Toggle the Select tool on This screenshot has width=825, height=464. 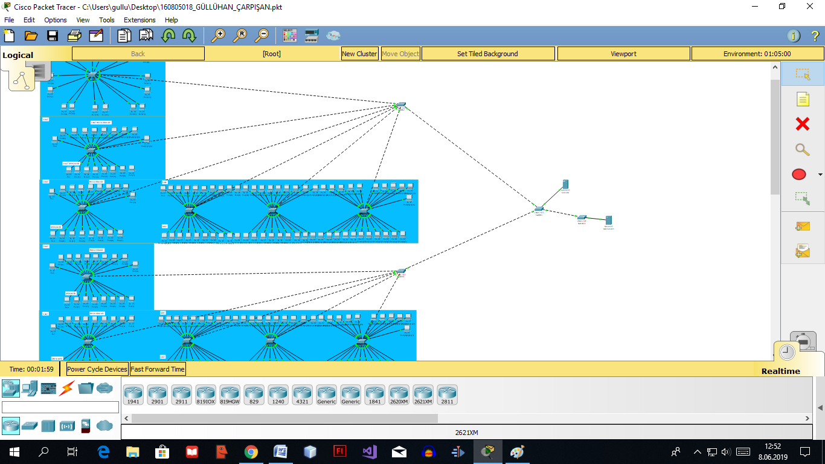pyautogui.click(x=802, y=74)
